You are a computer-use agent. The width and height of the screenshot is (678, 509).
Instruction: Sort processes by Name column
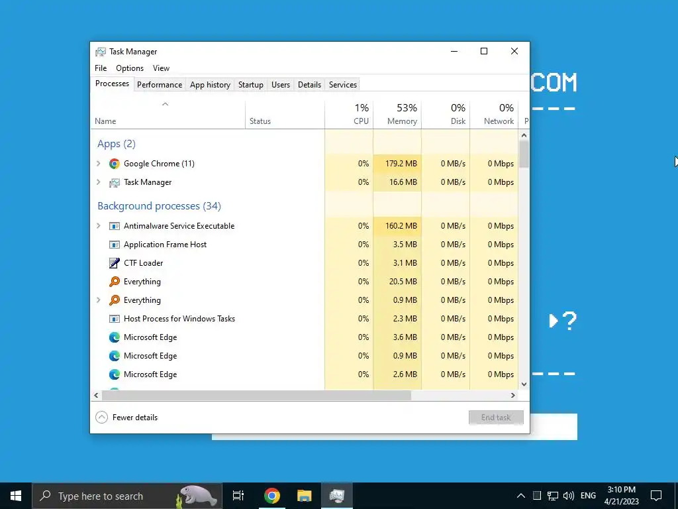point(168,115)
